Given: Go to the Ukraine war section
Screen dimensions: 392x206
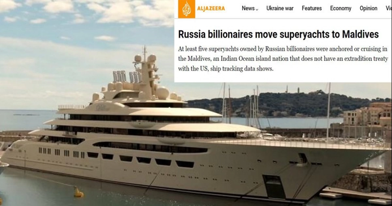Looking at the screenshot, I should (x=280, y=9).
